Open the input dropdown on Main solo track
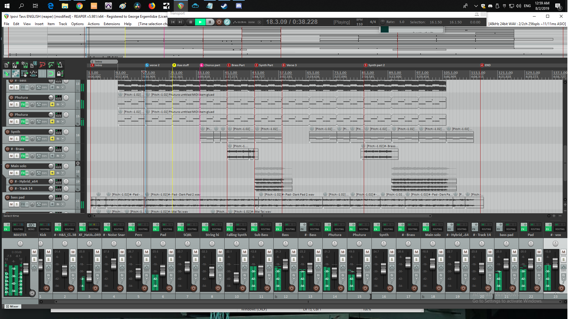The image size is (581, 319). (63, 173)
